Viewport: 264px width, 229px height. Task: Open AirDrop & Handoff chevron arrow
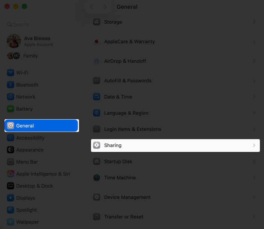254,61
